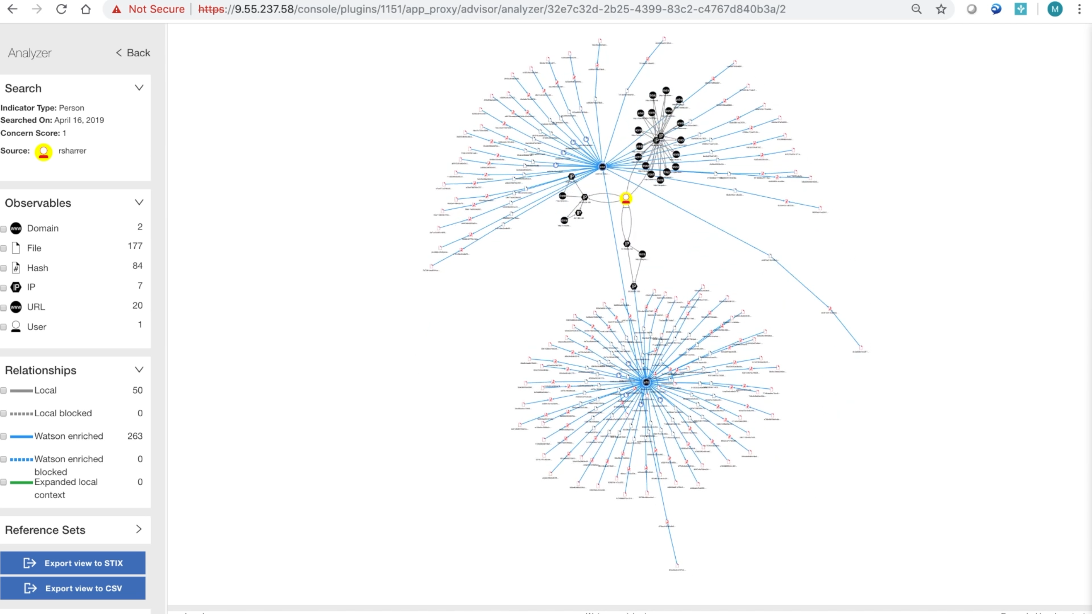Tick the Local relationships checkbox
The height and width of the screenshot is (614, 1092).
(4, 391)
